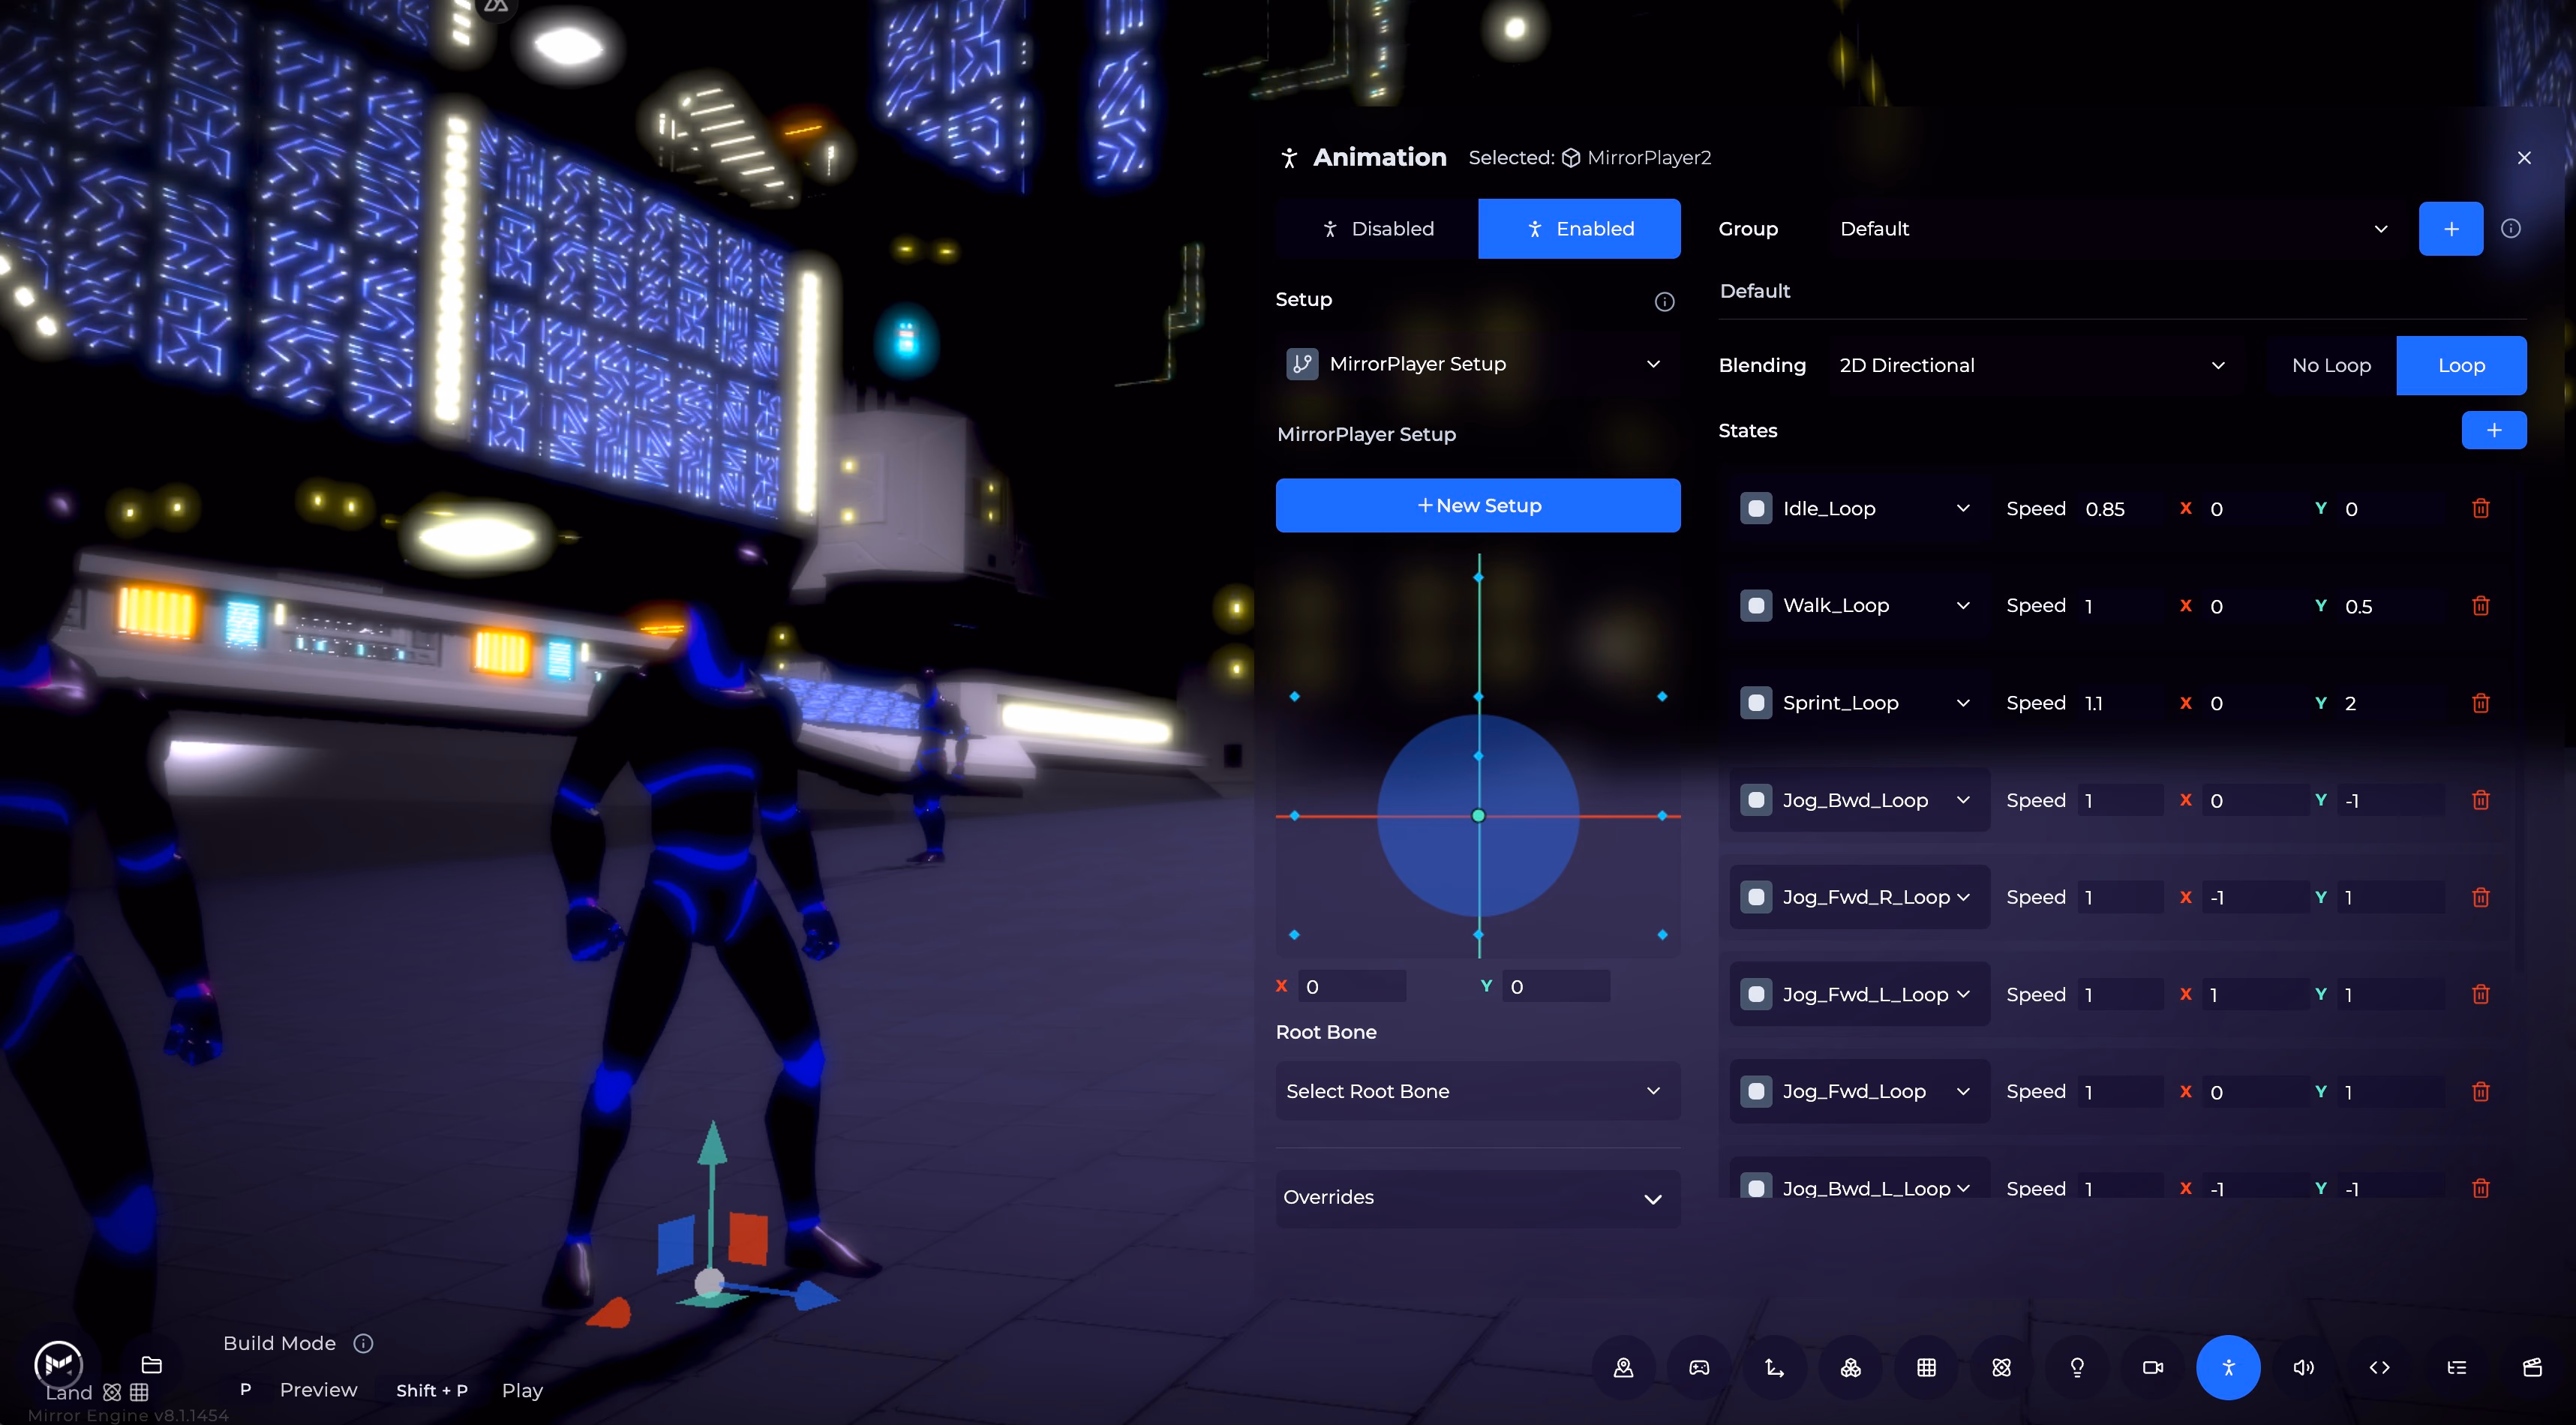Click the center point of 2D blend graph
The width and height of the screenshot is (2576, 1425).
tap(1478, 816)
